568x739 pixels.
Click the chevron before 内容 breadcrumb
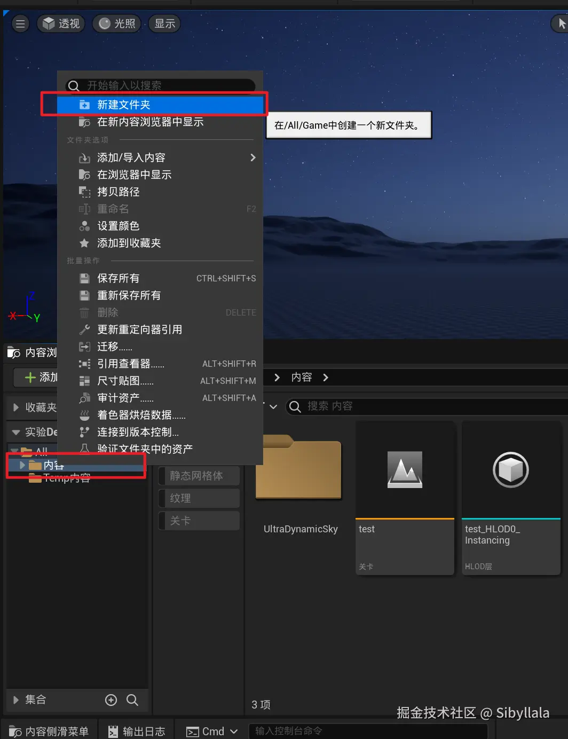(x=277, y=378)
